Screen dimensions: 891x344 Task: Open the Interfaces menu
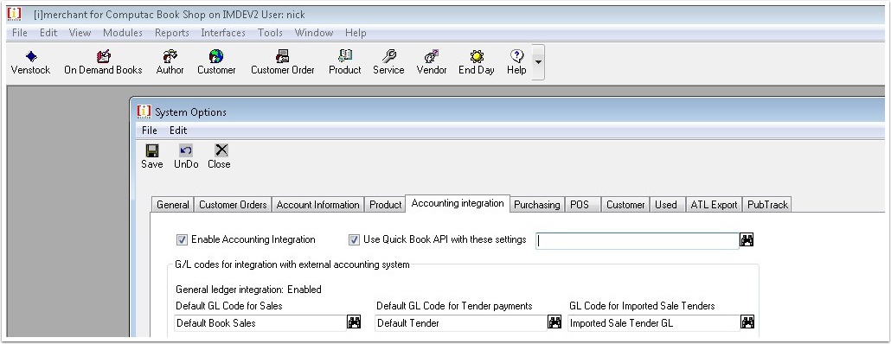(x=223, y=33)
